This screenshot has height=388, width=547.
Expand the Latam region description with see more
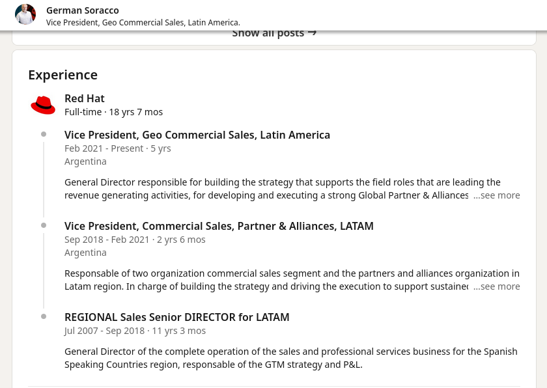coord(497,286)
